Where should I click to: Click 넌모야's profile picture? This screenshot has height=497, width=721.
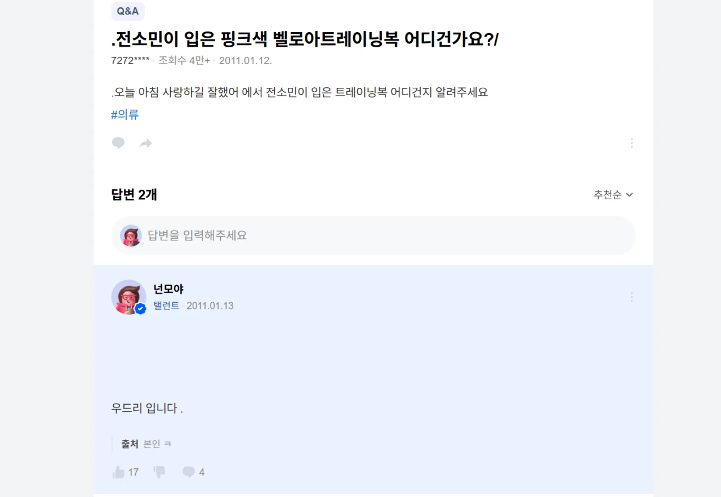[x=128, y=297]
